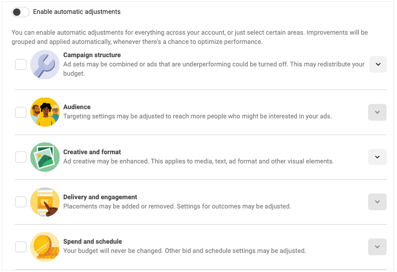Click the Creative and format picture icon
Screen dimensions: 397x272
[45, 157]
